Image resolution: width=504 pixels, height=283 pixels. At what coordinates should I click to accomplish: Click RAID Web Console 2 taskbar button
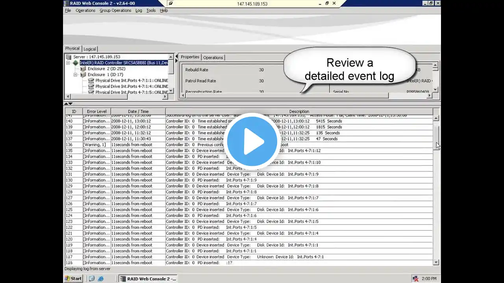[x=148, y=279]
